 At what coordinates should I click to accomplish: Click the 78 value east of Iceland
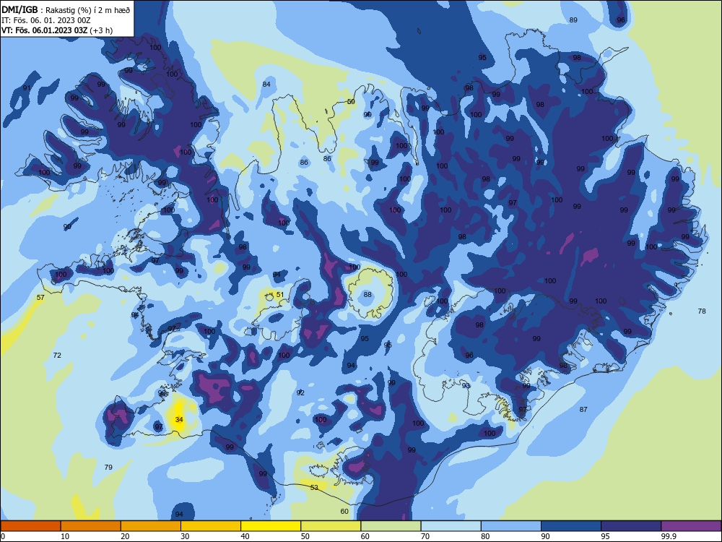(x=702, y=311)
